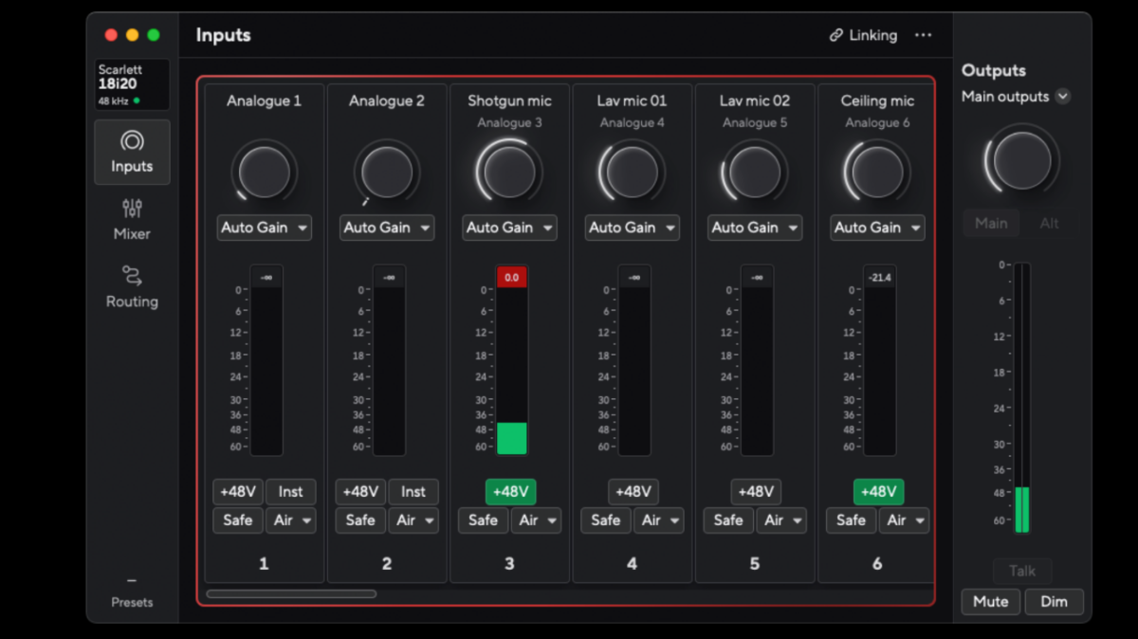Select the Main monitor button
This screenshot has width=1138, height=639.
coord(991,223)
